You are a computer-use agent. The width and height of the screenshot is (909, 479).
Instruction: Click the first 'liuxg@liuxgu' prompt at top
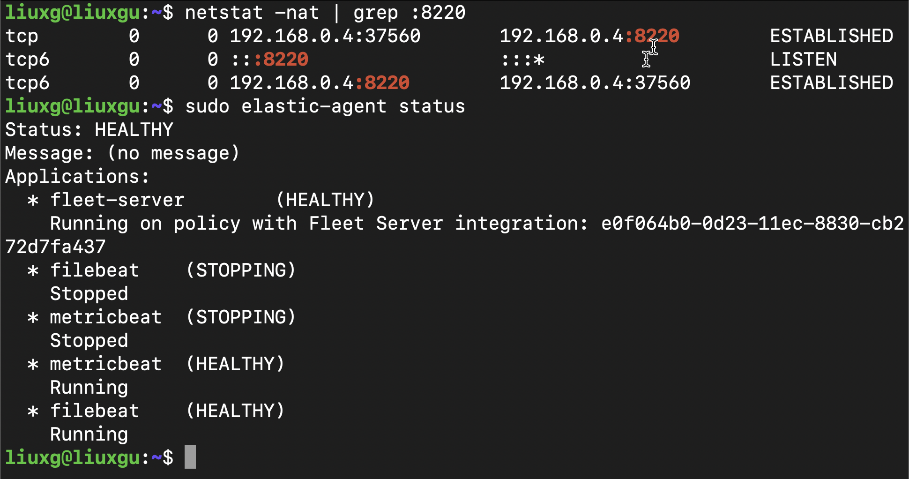pos(73,13)
